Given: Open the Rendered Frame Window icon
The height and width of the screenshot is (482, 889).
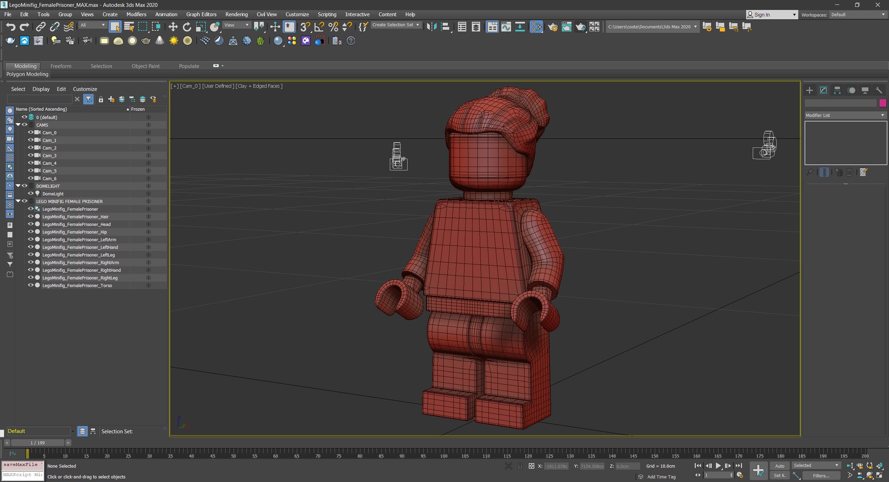Looking at the screenshot, I should 566,27.
